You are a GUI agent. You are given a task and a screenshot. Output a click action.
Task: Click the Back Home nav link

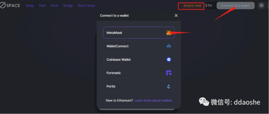86,6
